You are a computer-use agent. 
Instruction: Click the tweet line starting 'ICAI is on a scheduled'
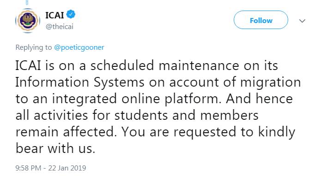[x=146, y=66]
